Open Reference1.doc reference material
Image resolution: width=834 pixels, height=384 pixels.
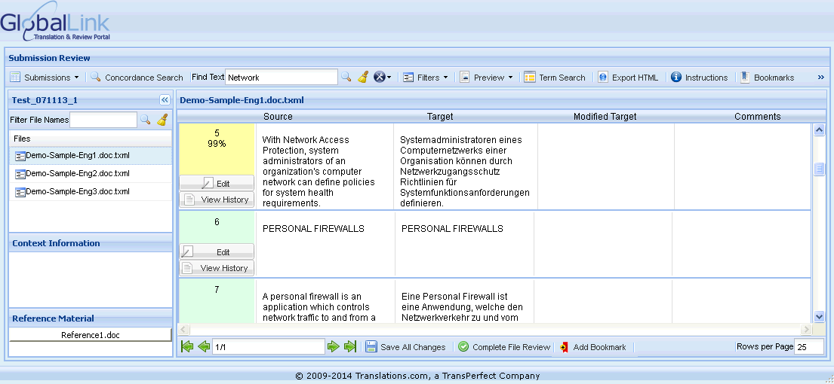[x=91, y=334]
